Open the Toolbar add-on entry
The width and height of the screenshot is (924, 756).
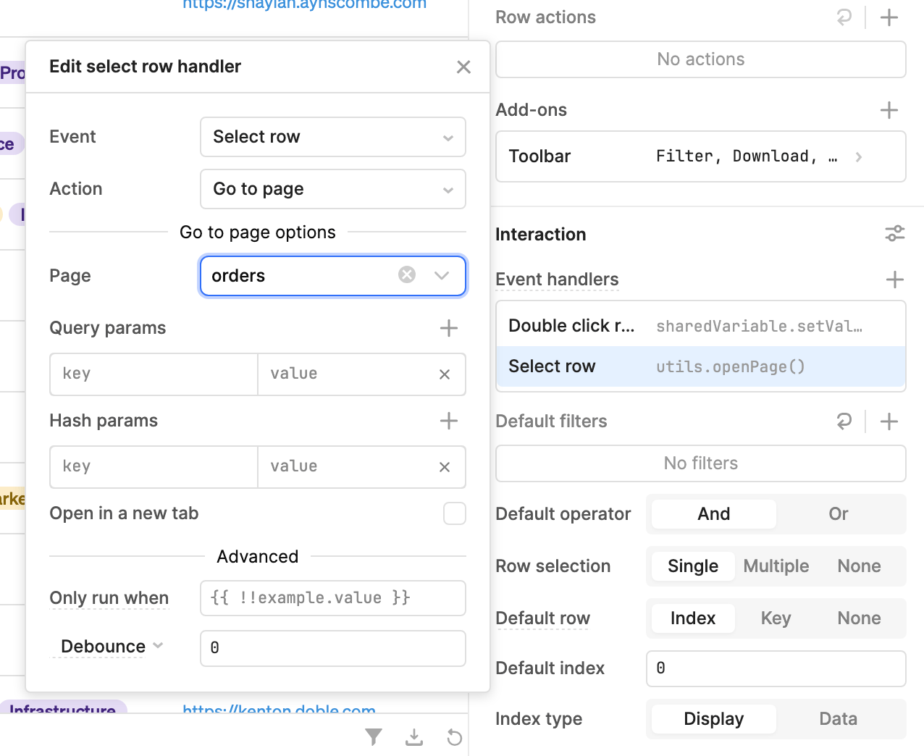click(701, 156)
